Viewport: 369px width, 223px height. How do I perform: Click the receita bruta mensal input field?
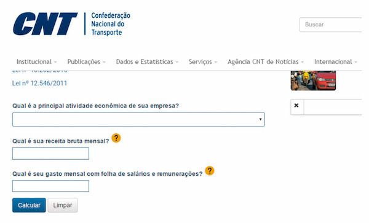pyautogui.click(x=50, y=154)
